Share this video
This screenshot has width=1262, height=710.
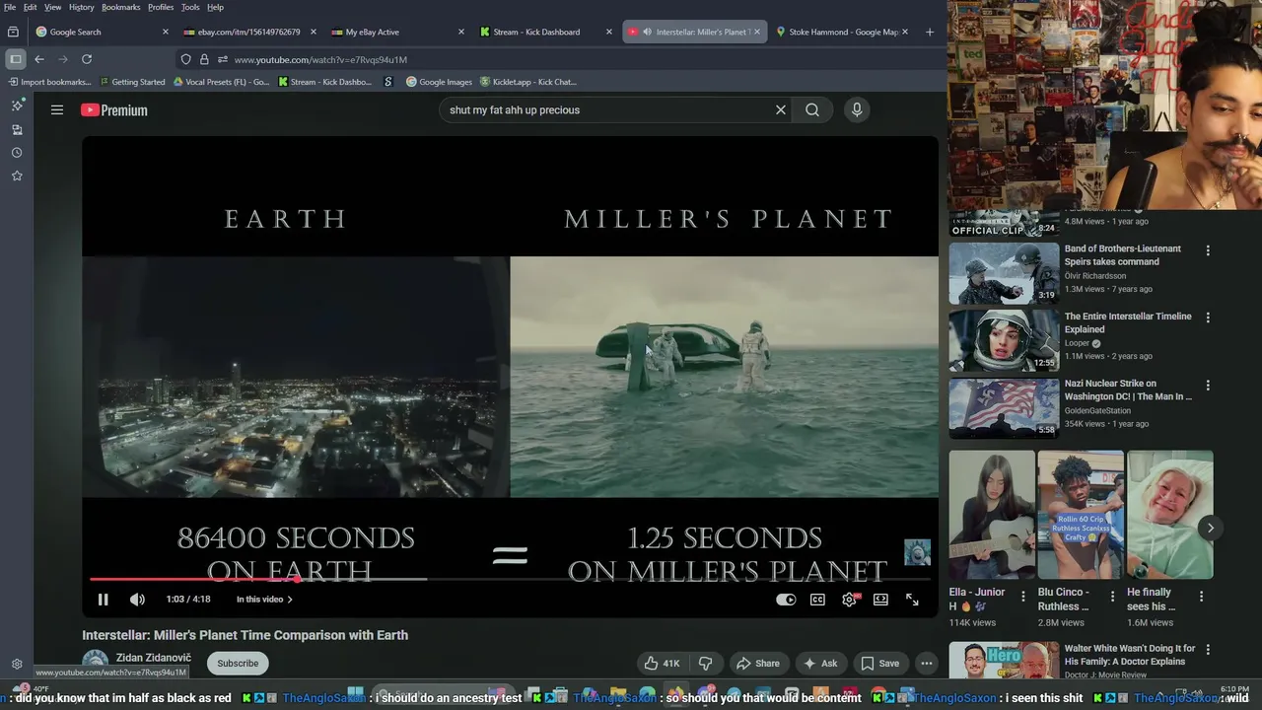coord(758,664)
